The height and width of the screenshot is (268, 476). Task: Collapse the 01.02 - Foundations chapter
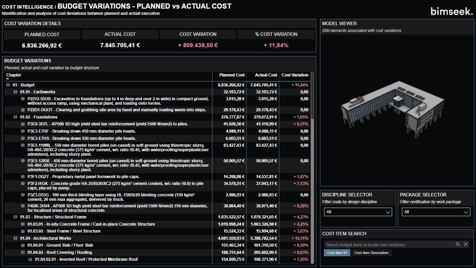(x=15, y=117)
